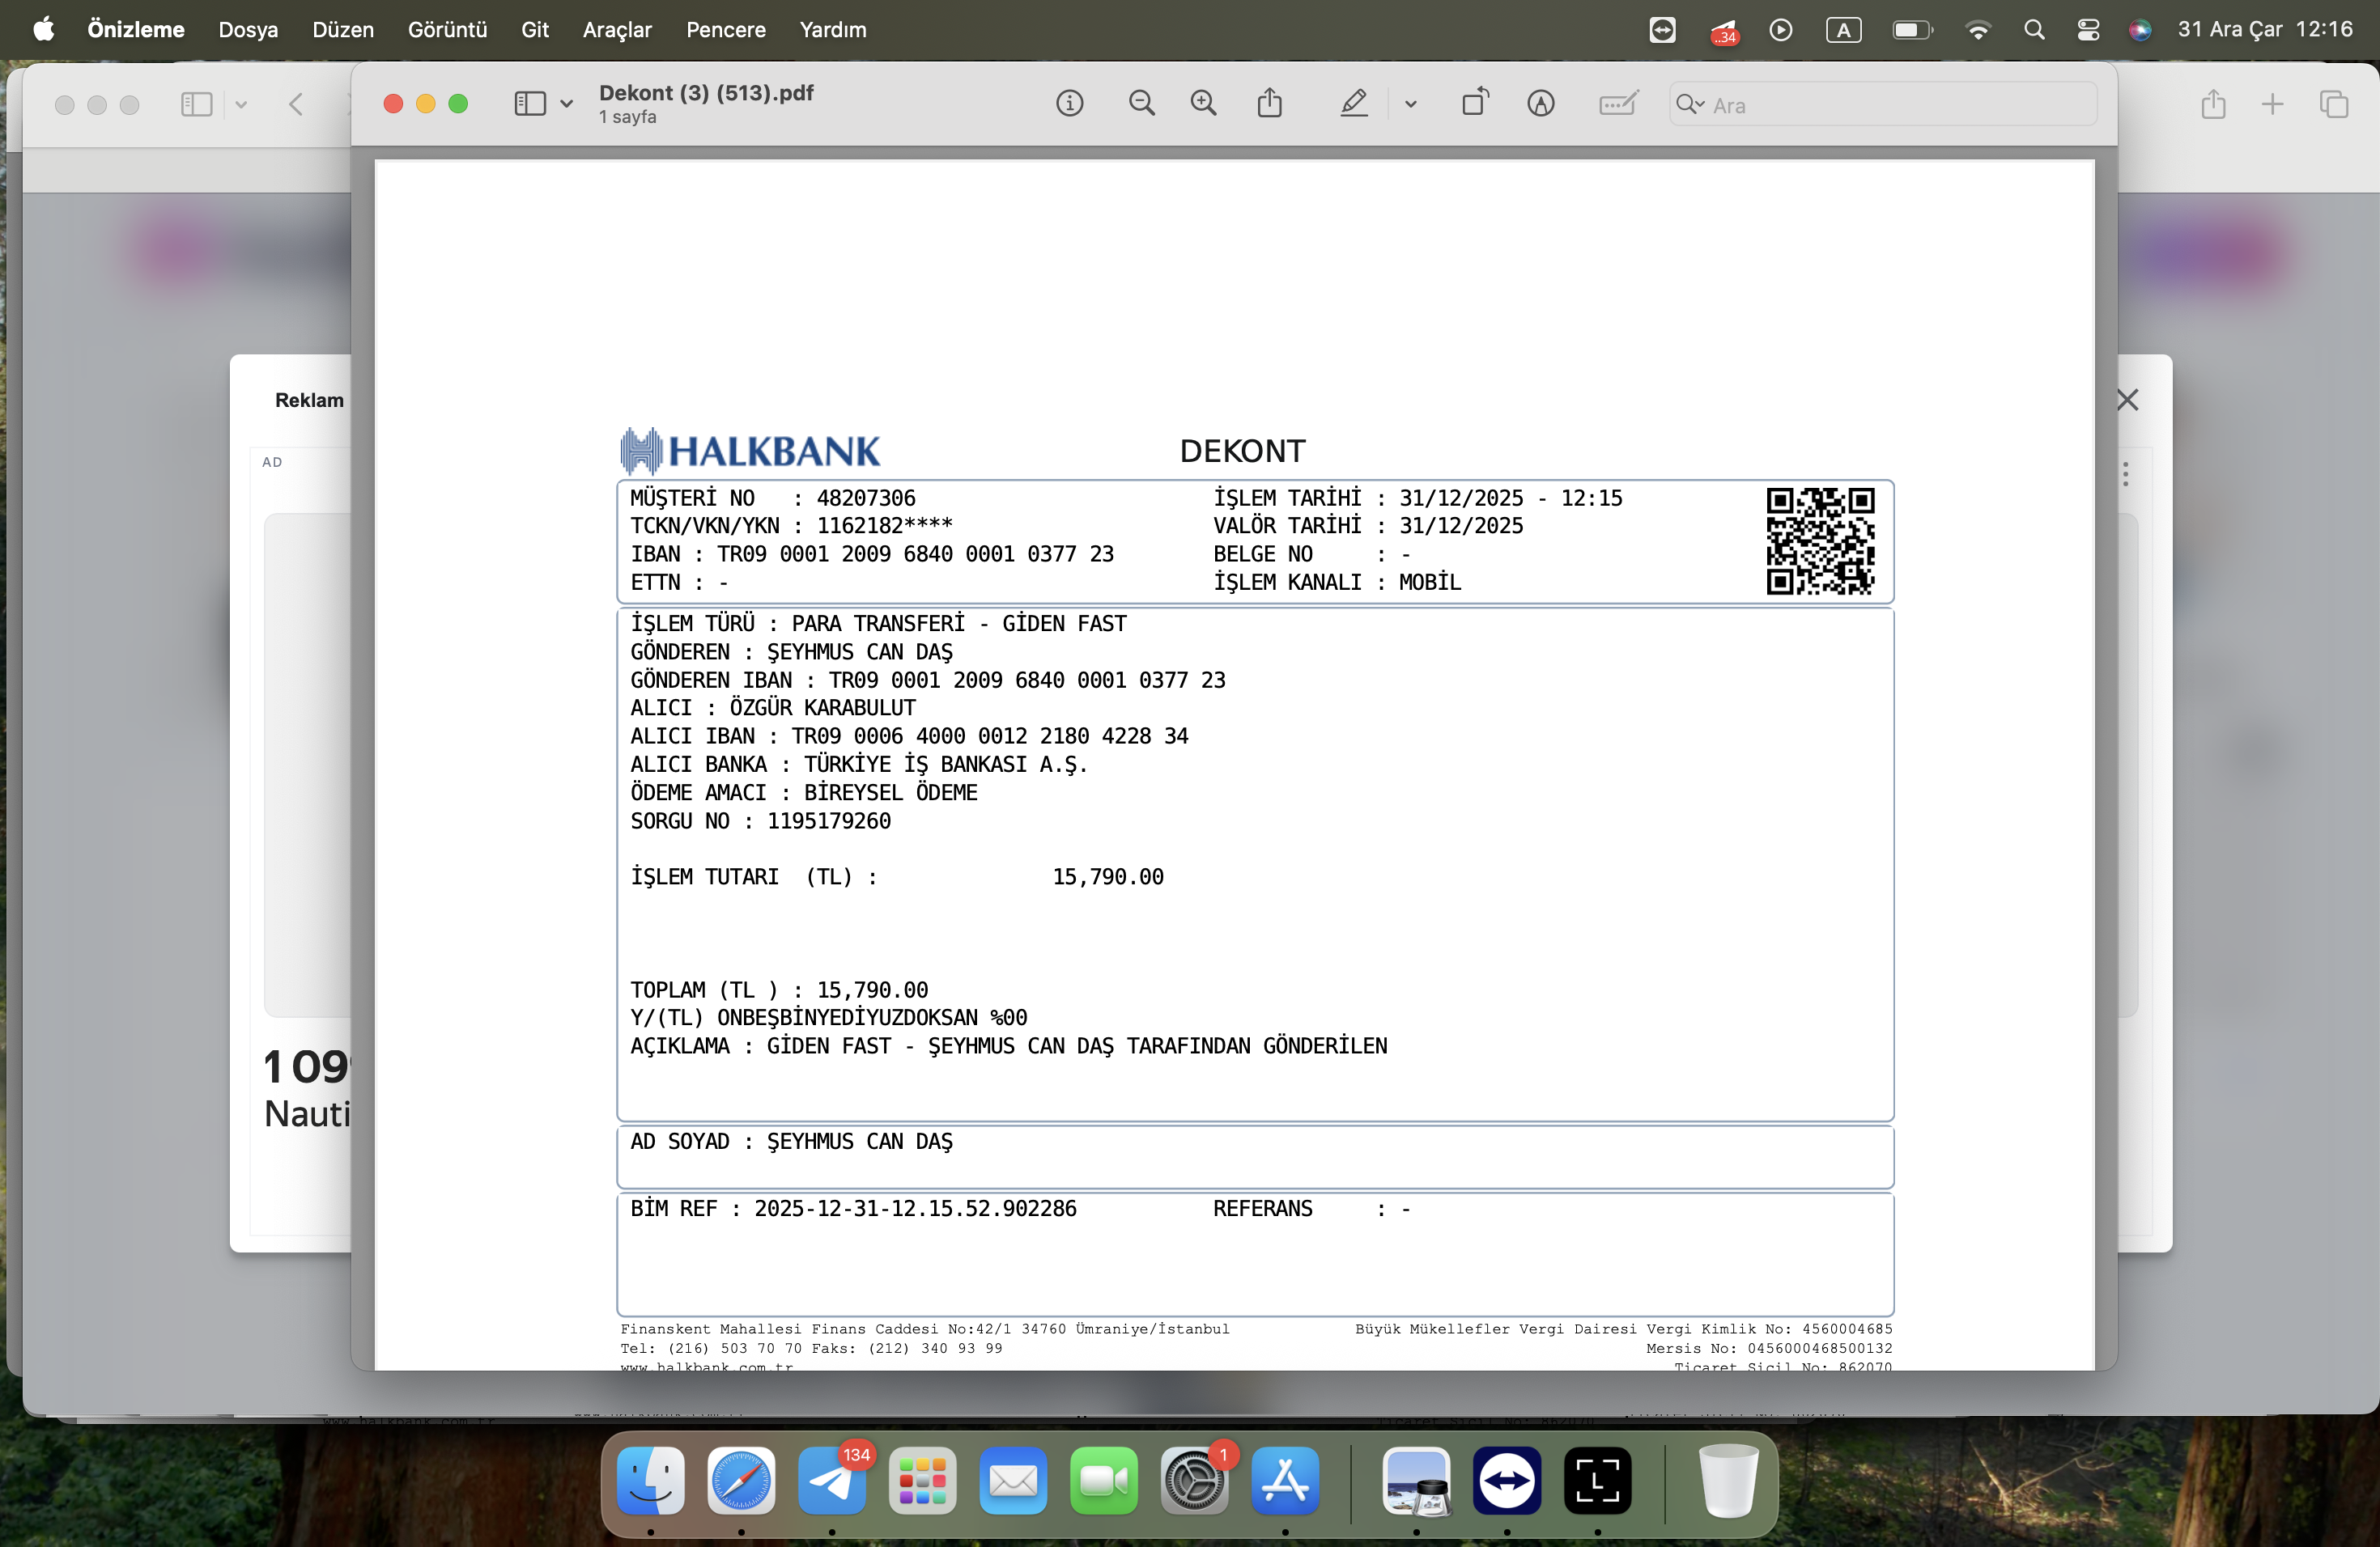Viewport: 2380px width, 1547px height.
Task: Show tab overview in background Safari
Action: 2333,104
